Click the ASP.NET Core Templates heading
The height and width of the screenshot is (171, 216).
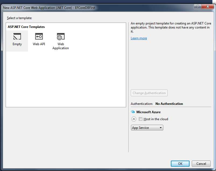pyautogui.click(x=26, y=27)
